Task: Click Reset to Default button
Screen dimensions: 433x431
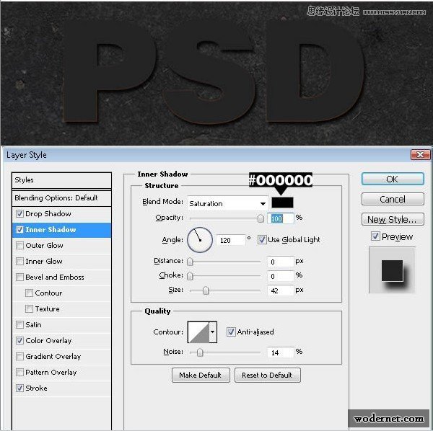Action: click(268, 375)
